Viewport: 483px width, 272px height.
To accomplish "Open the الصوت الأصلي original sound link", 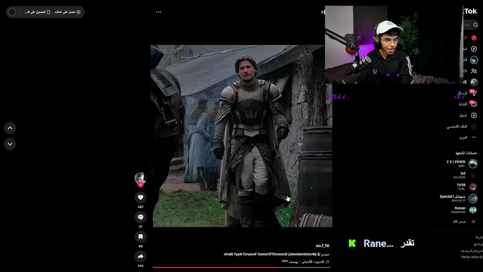I will (x=306, y=261).
